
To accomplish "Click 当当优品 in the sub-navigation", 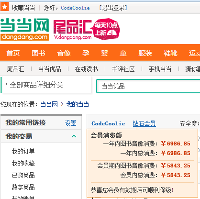I will pos(50,69).
